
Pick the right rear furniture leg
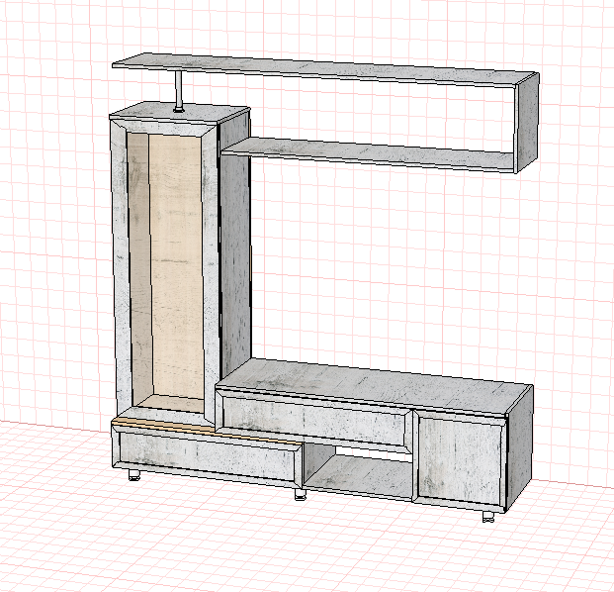tap(487, 517)
